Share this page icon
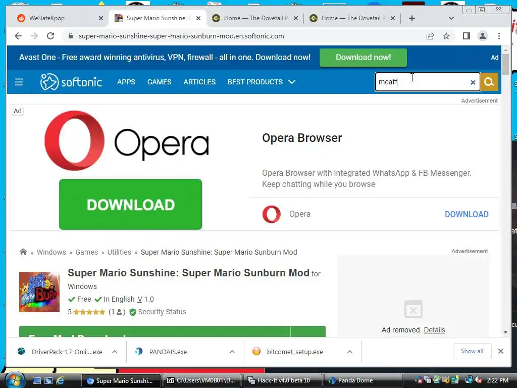Viewport: 517px width, 388px height. click(430, 36)
